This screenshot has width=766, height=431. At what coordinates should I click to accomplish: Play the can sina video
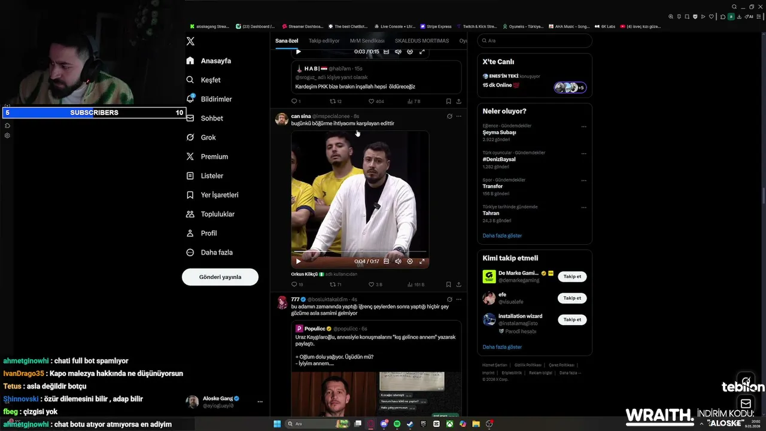[x=298, y=261]
